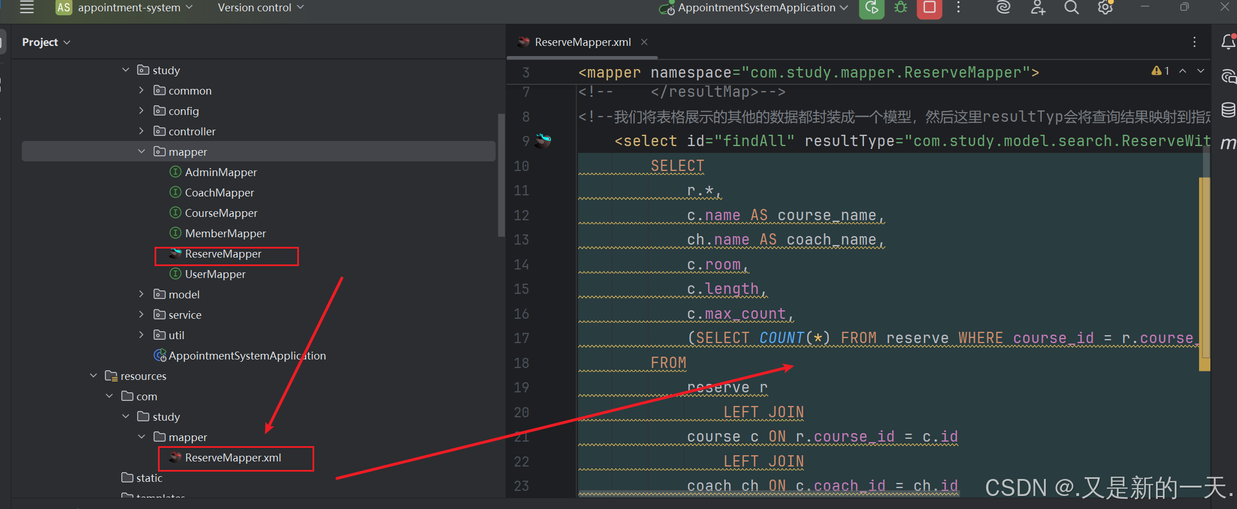1237x509 pixels.
Task: Go to previous highlighted problem
Action: click(x=1183, y=71)
